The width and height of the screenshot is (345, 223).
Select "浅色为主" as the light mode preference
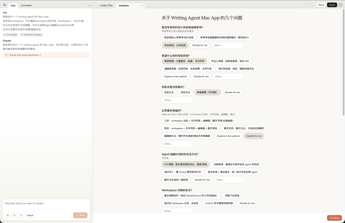[x=169, y=92]
